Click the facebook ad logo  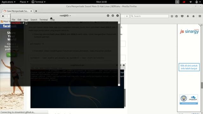tap(10, 26)
